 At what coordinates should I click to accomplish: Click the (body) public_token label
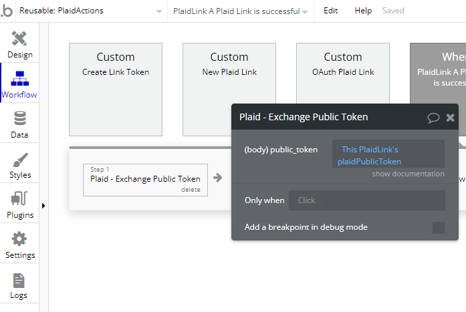pyautogui.click(x=281, y=150)
